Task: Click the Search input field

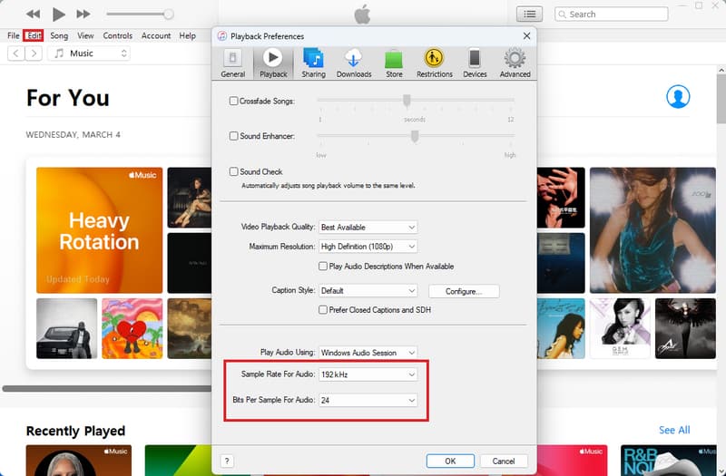Action: coord(611,14)
